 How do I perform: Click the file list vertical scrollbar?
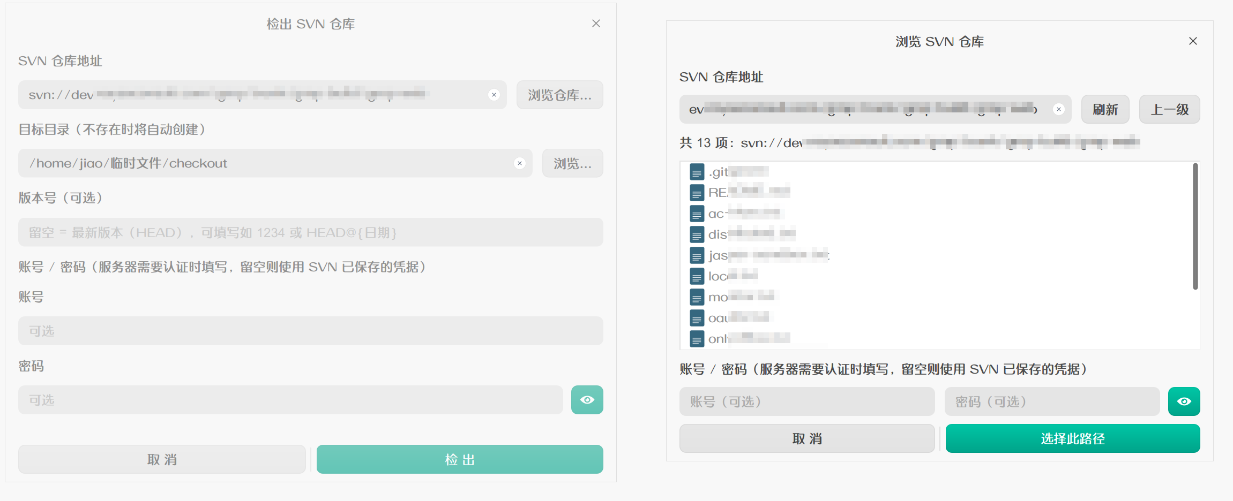click(1195, 226)
